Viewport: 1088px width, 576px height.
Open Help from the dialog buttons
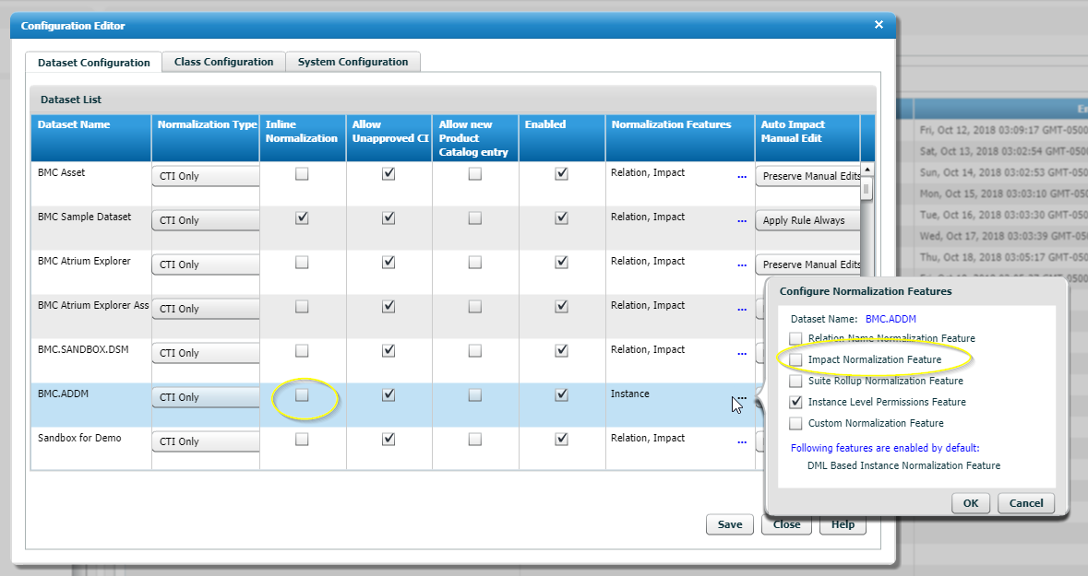point(843,526)
